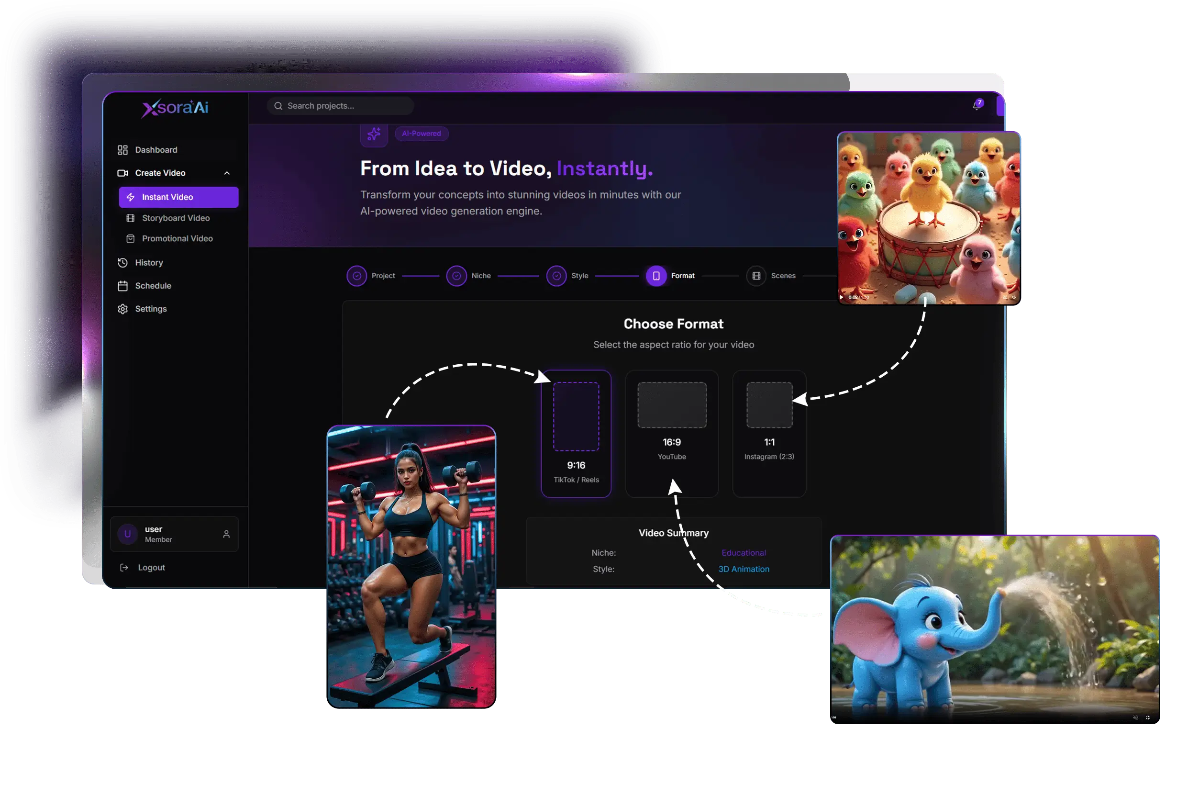Choose the 9:16 TikTok / Reels format
This screenshot has height=807, width=1188.
[x=576, y=434]
